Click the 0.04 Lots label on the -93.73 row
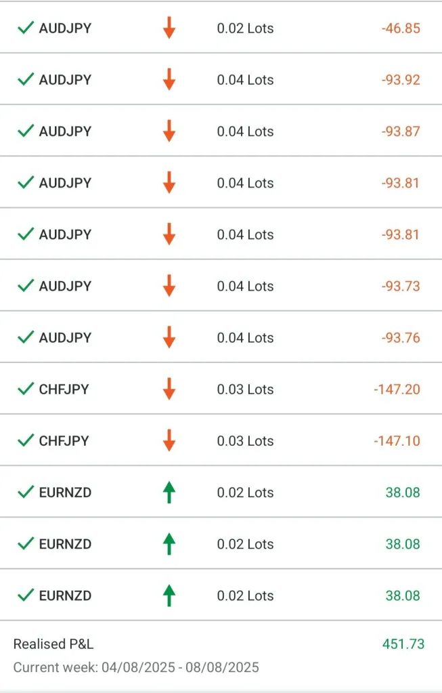Screen dimensions: 442x693 coord(245,286)
